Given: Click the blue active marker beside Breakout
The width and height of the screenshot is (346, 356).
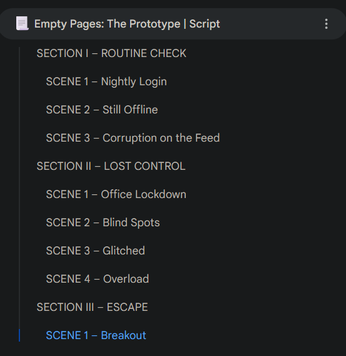Looking at the screenshot, I should point(19,335).
